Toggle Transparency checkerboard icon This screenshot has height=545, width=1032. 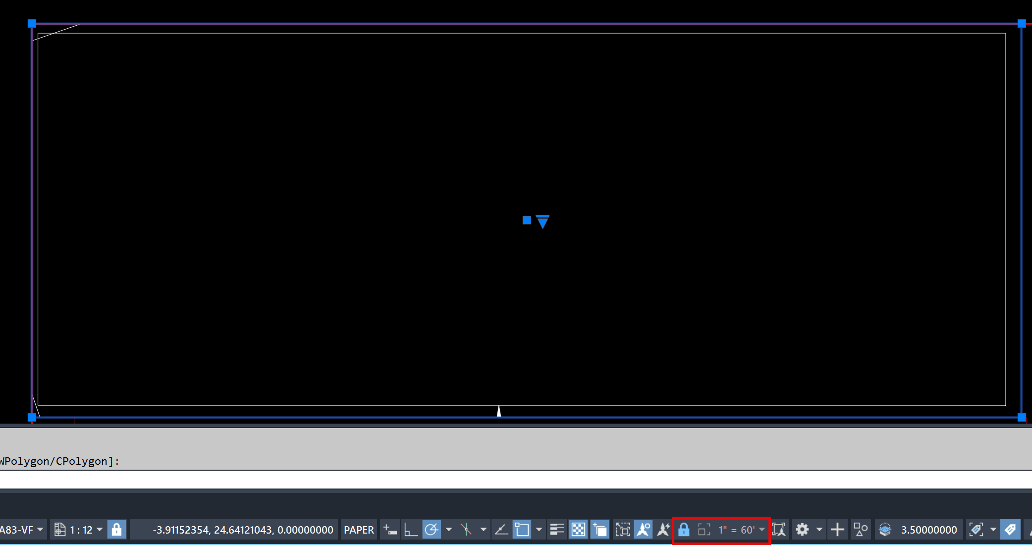tap(578, 530)
